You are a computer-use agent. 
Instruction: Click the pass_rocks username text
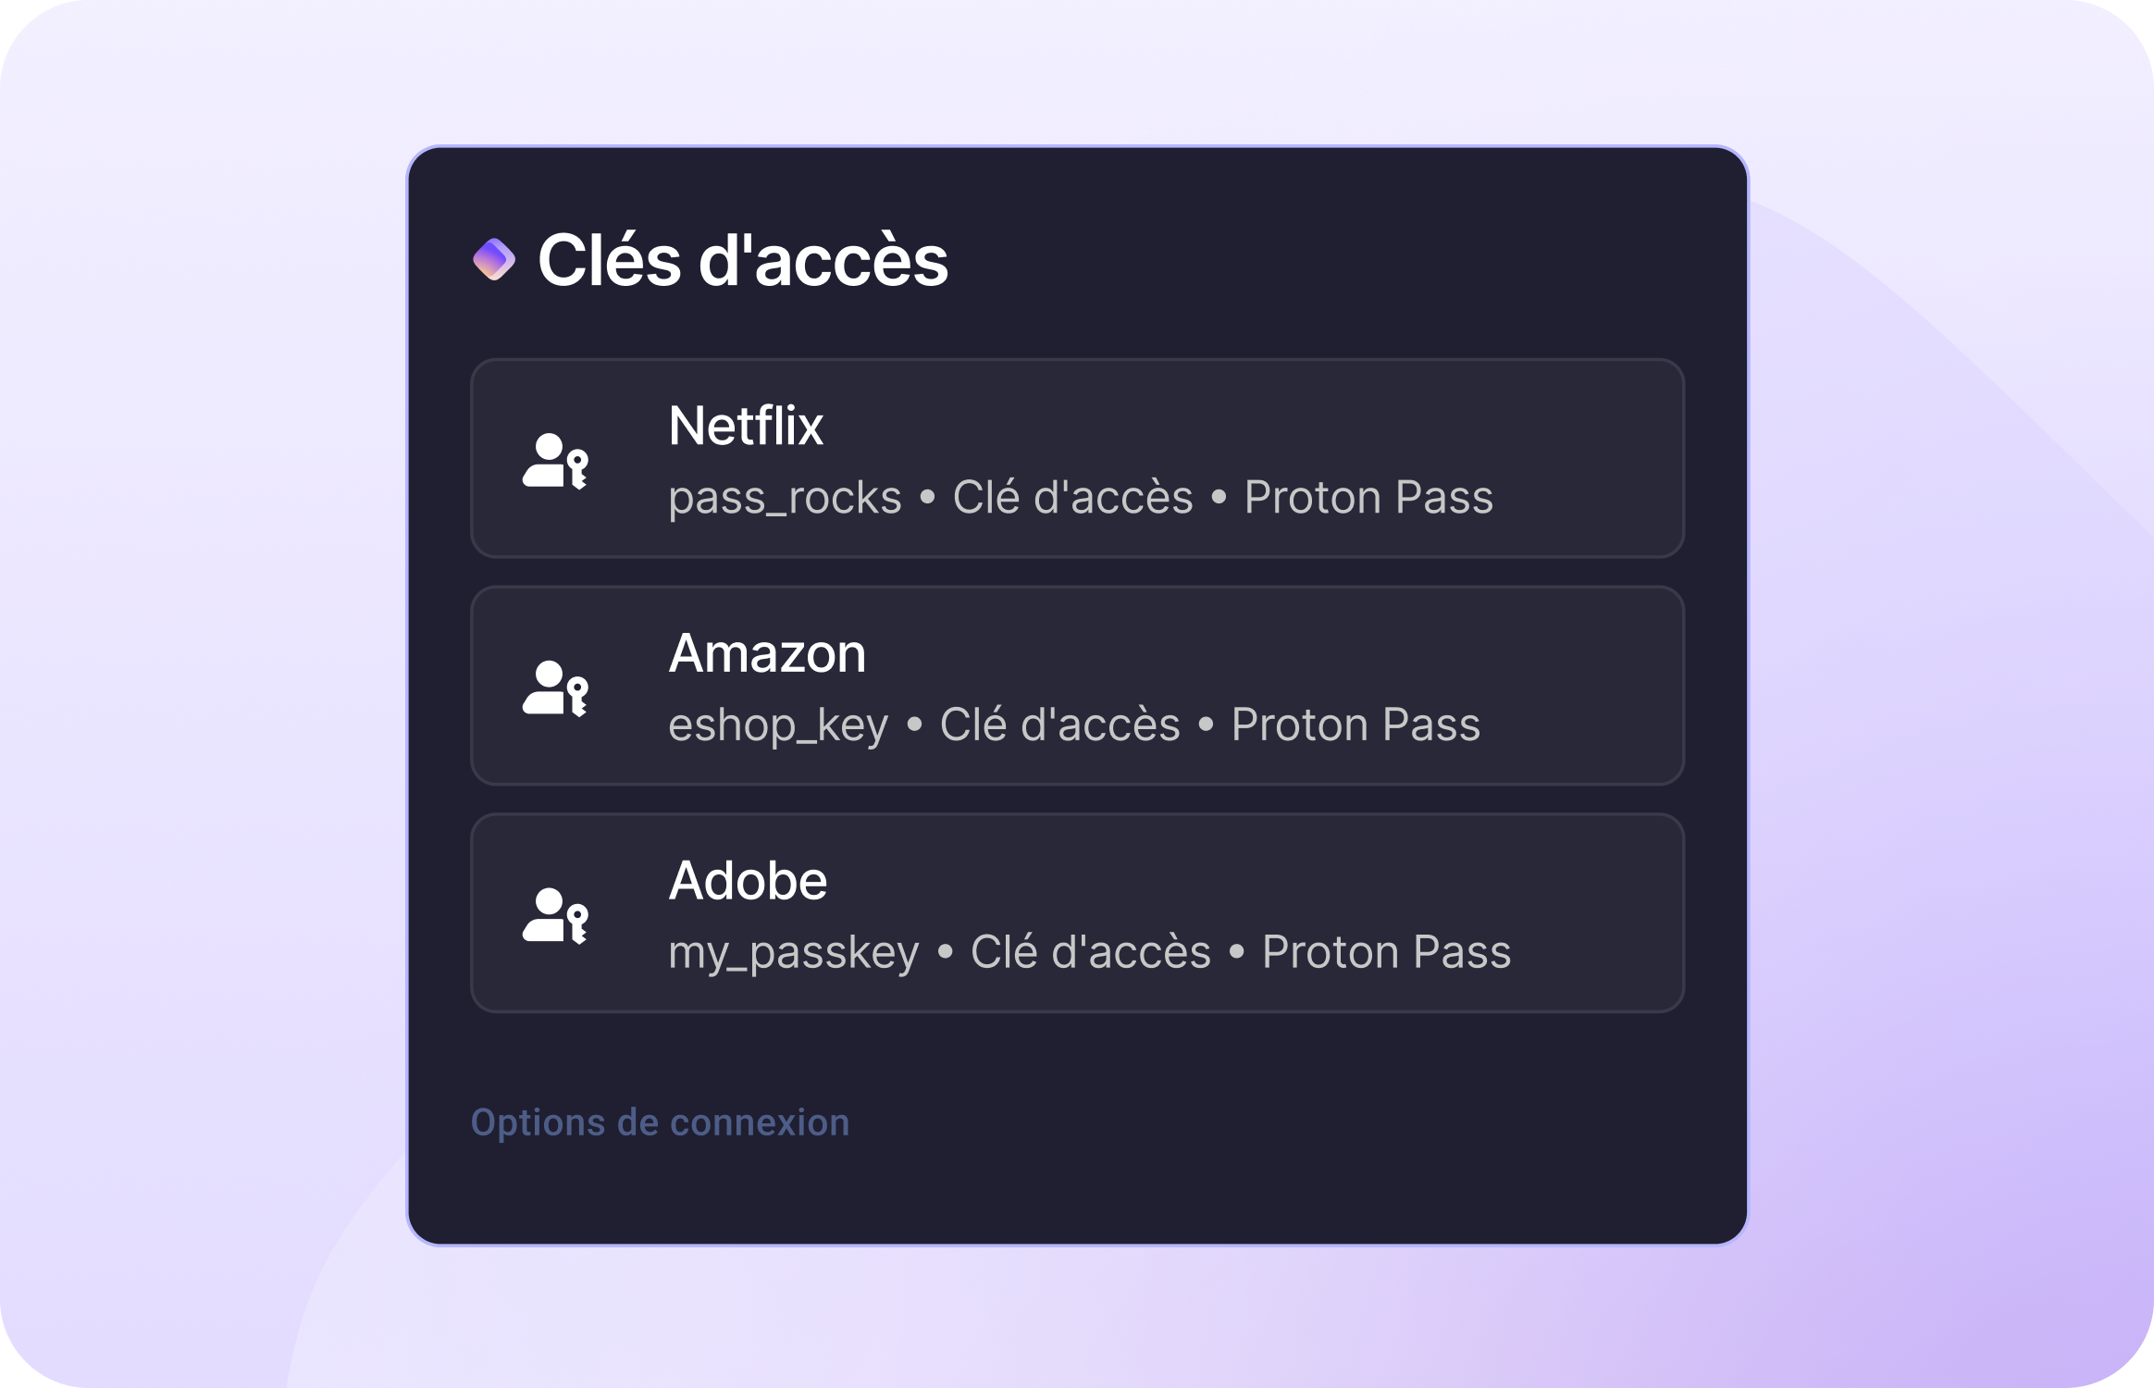tap(785, 498)
